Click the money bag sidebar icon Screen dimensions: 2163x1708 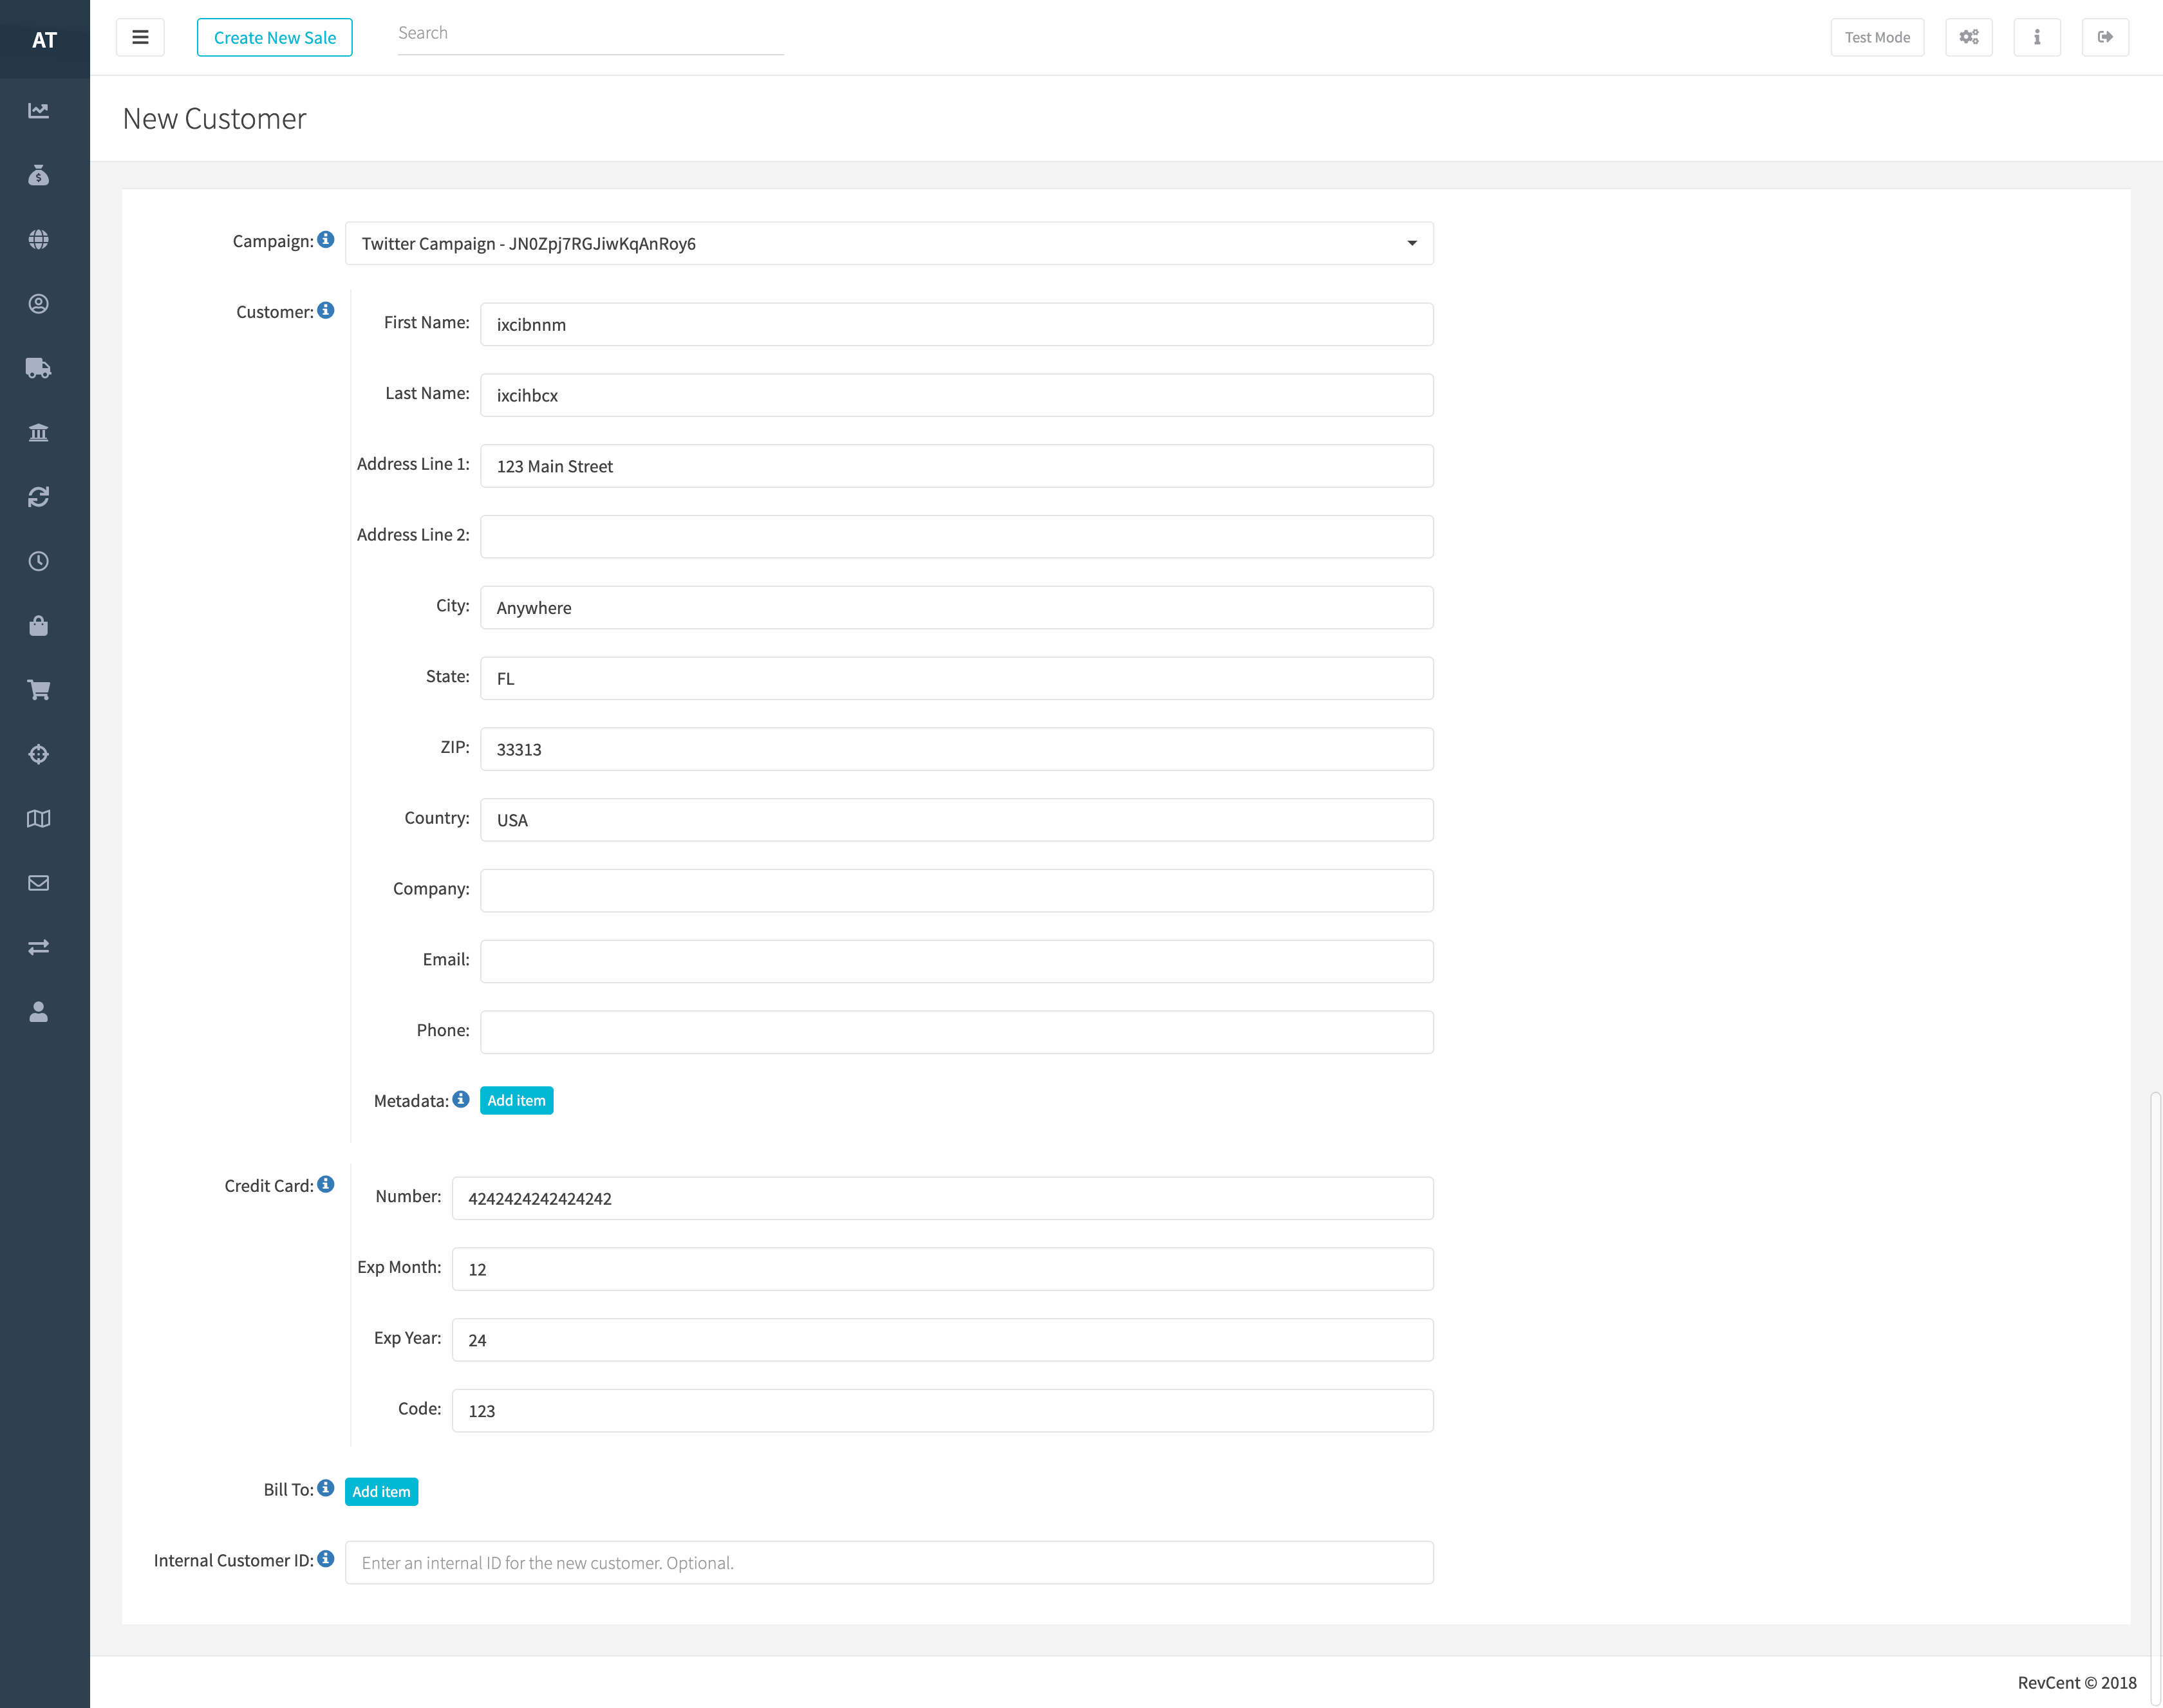pyautogui.click(x=38, y=175)
